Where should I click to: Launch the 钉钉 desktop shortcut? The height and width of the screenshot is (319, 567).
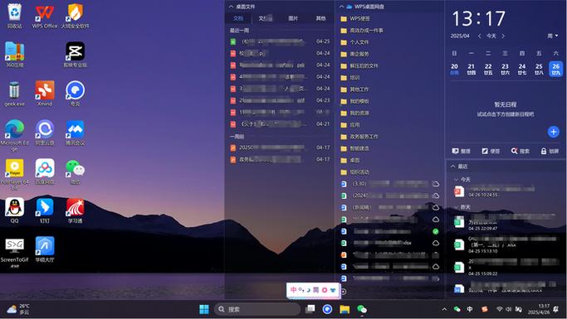(45, 210)
